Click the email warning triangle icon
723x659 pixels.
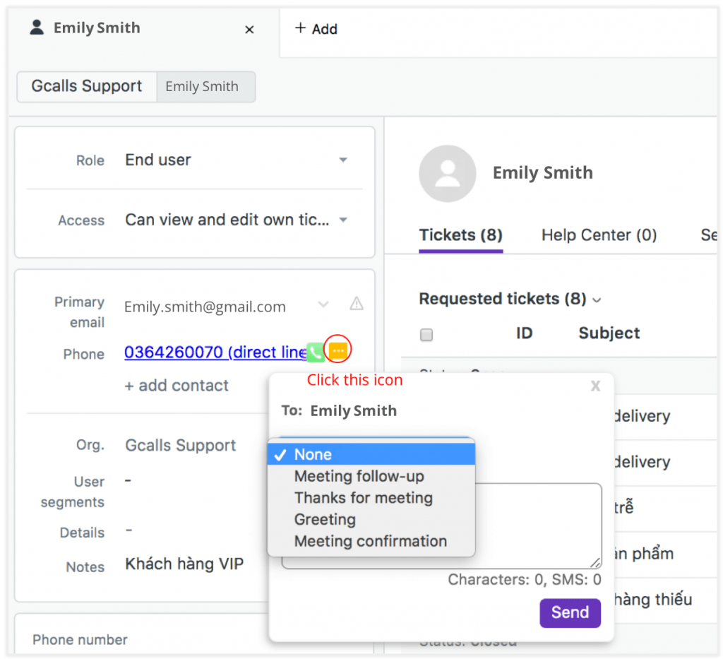pos(357,304)
